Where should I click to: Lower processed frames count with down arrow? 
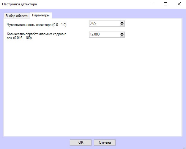coord(122,36)
